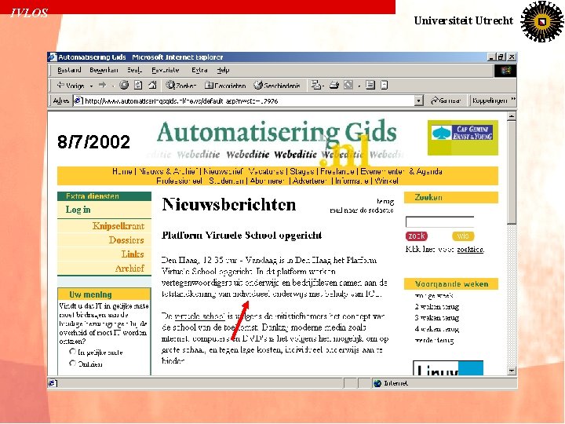Click 'mail naar de redactie' link

(x=362, y=210)
